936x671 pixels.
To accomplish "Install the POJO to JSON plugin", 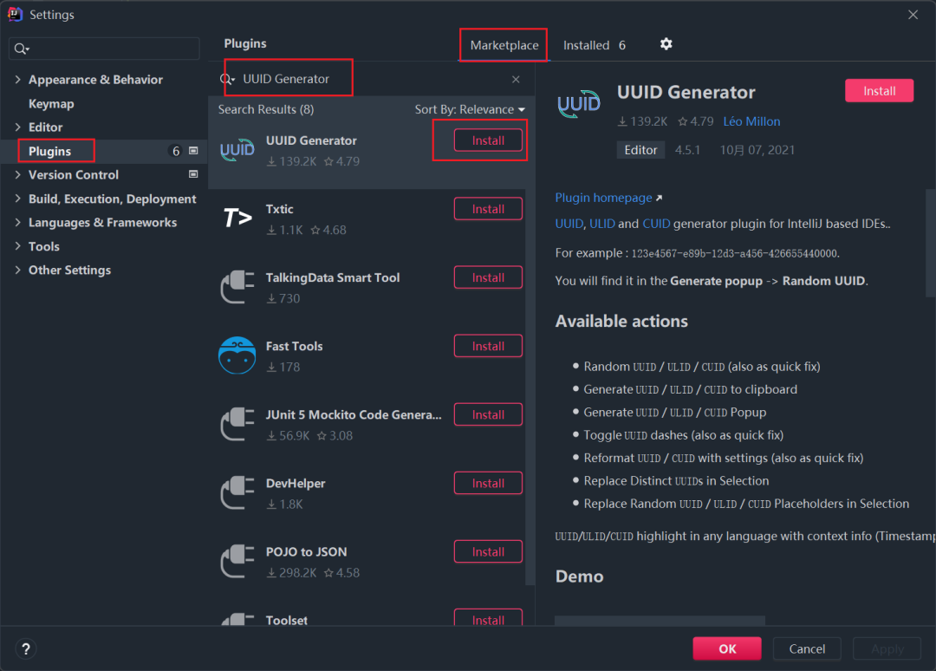I will pyautogui.click(x=488, y=552).
